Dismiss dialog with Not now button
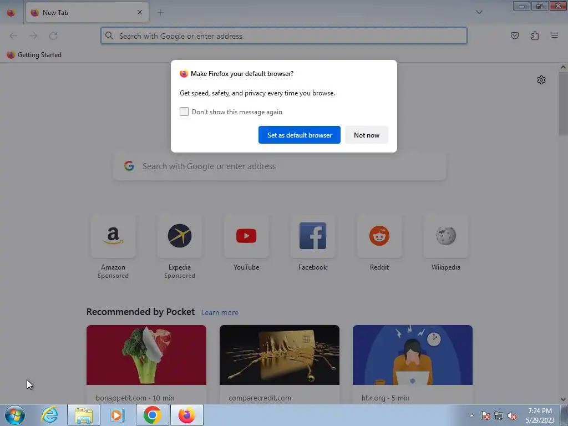Screen dimensions: 568x426 tap(367, 135)
